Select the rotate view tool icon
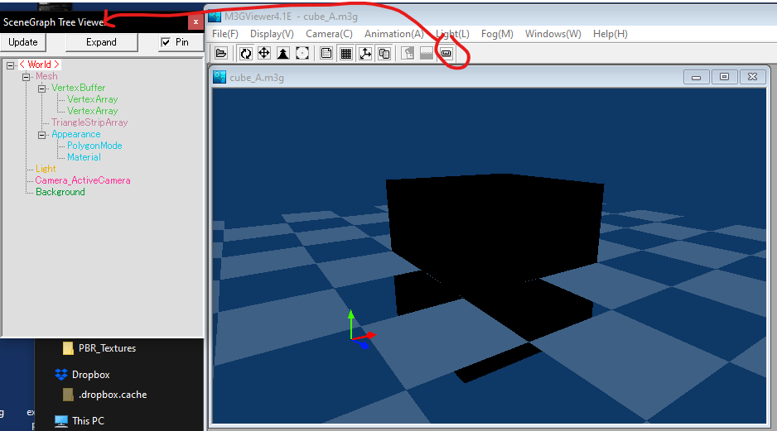Screen dimensions: 777x431 pyautogui.click(x=246, y=54)
